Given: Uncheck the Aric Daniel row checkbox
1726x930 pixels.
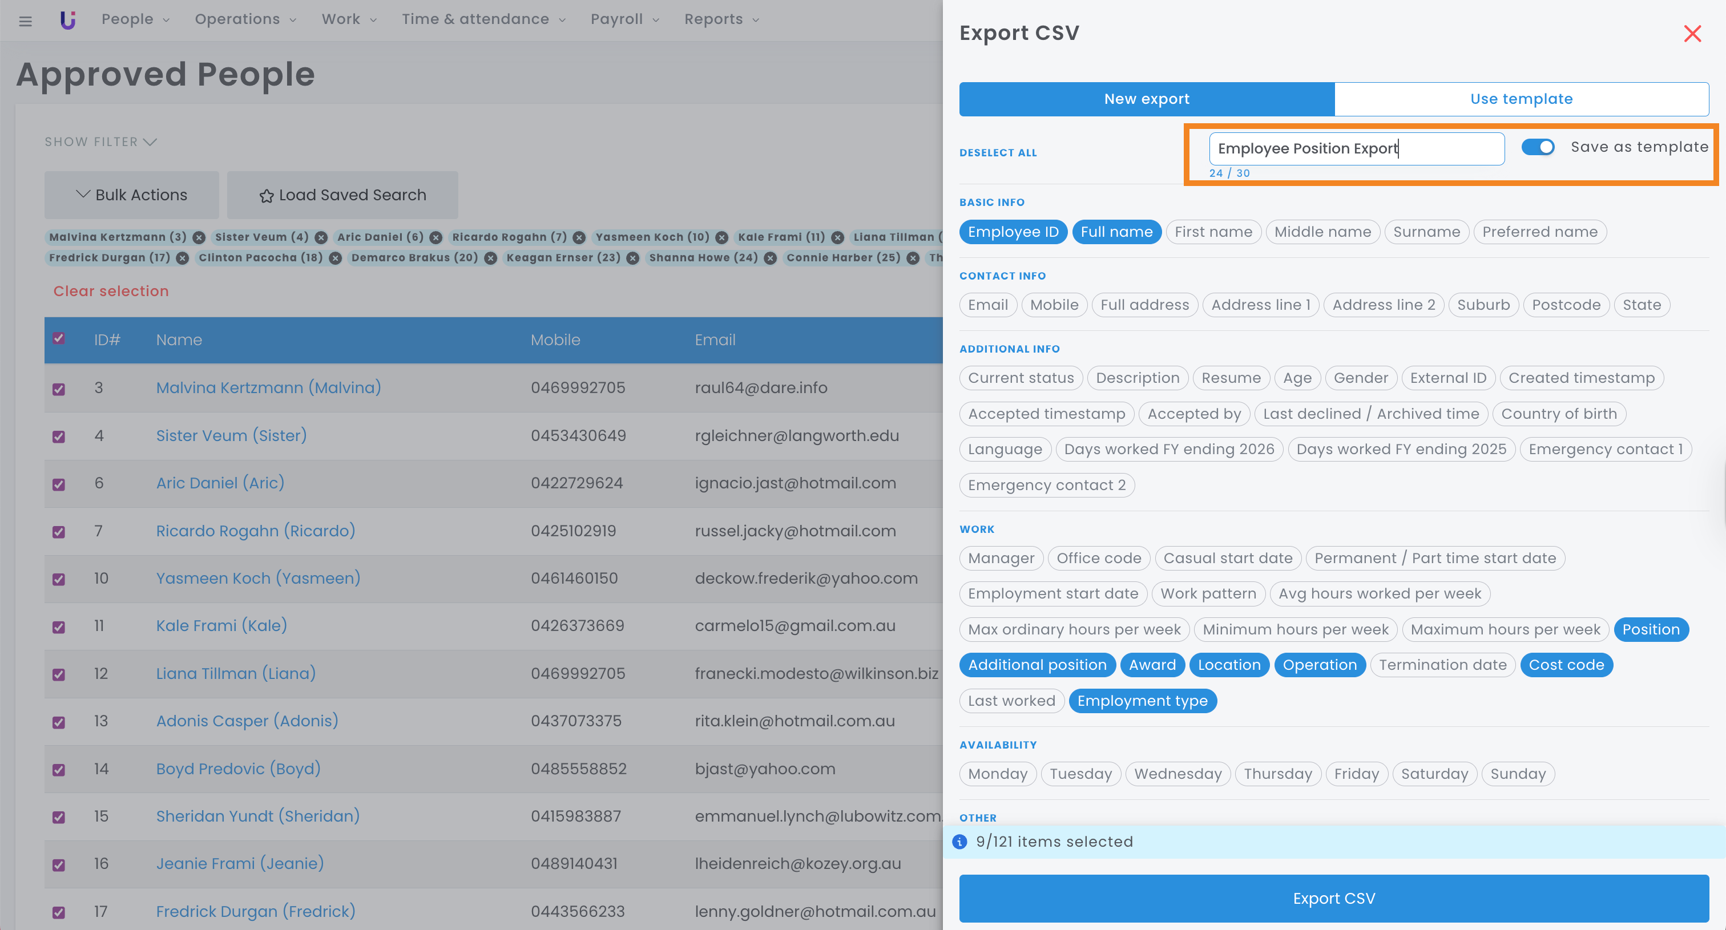Looking at the screenshot, I should 59,484.
